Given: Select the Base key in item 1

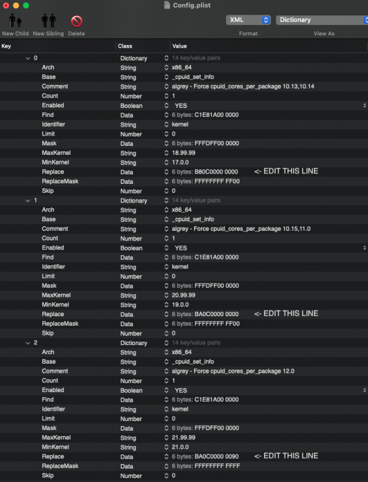Looking at the screenshot, I should (49, 219).
